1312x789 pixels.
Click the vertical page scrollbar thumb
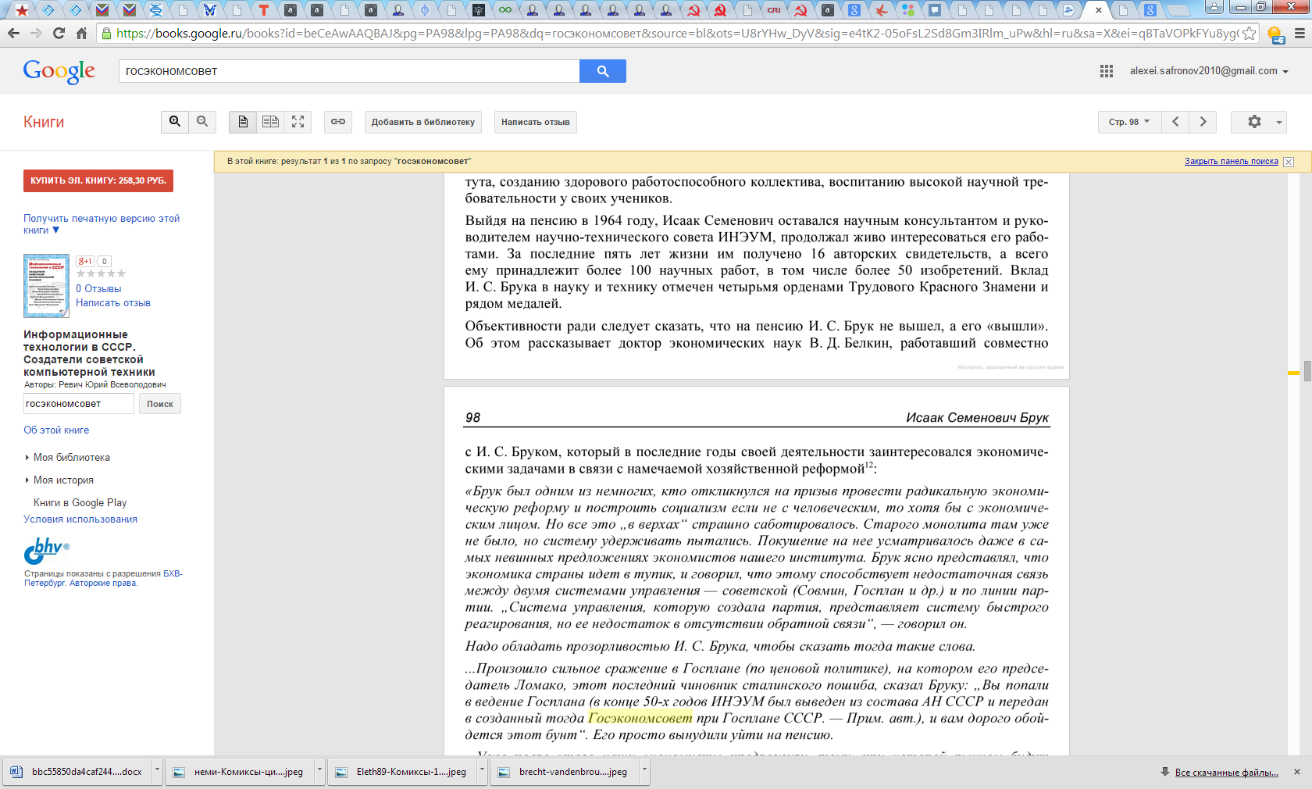coord(1307,370)
